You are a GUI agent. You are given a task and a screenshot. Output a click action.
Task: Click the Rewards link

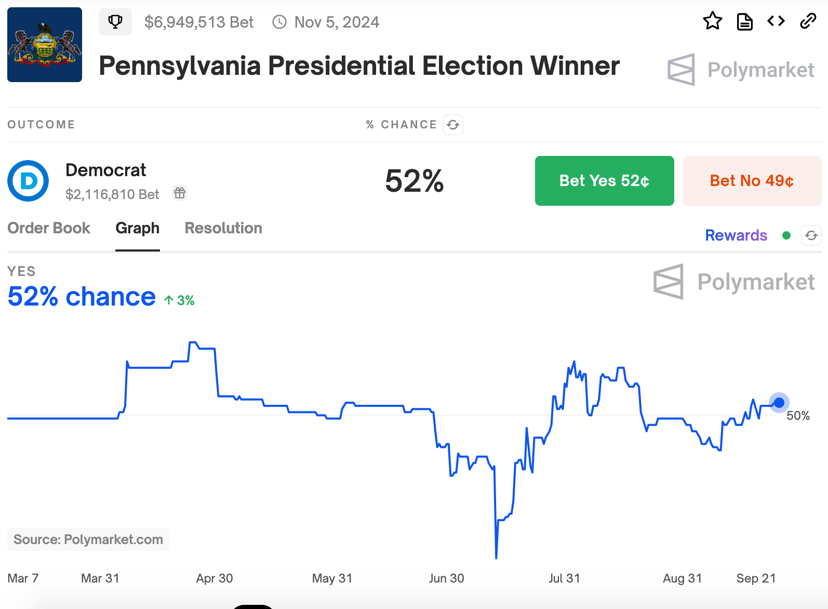(x=736, y=235)
